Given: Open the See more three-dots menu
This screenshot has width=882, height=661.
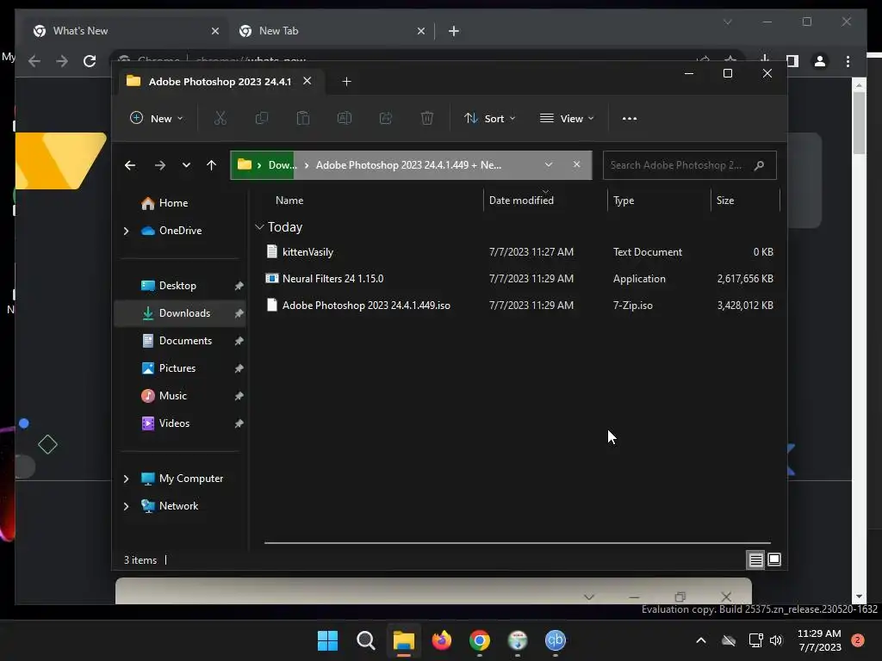Looking at the screenshot, I should click(x=630, y=119).
